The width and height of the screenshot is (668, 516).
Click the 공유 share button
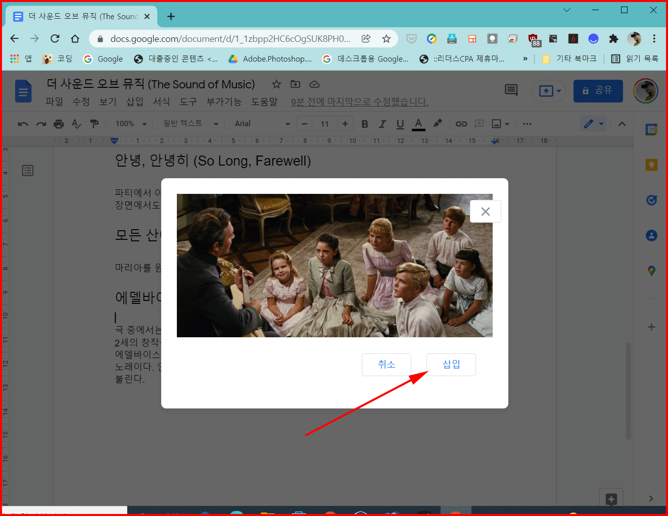[x=598, y=91]
